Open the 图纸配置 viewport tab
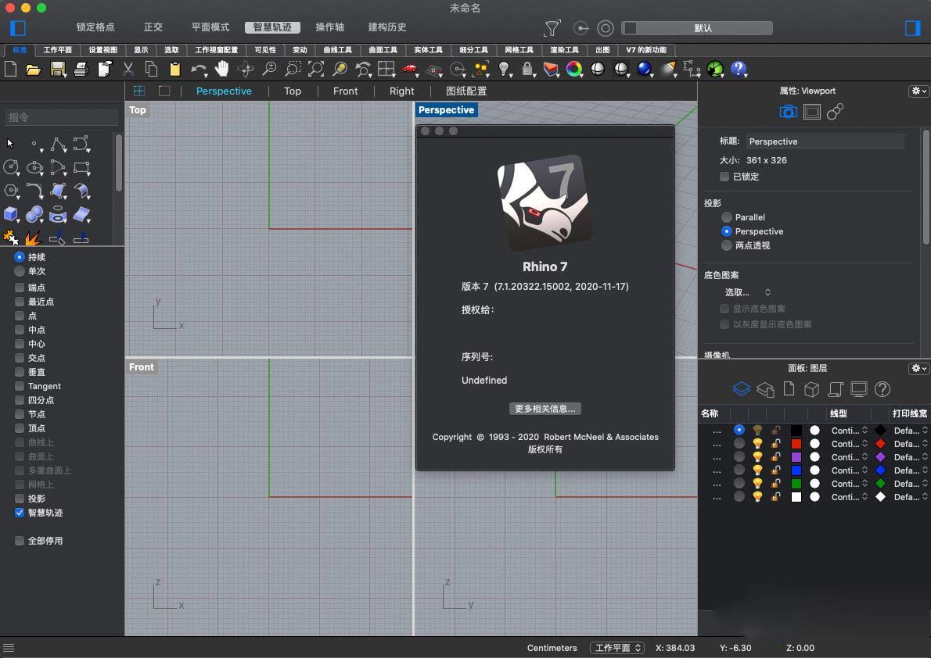 pyautogui.click(x=466, y=91)
